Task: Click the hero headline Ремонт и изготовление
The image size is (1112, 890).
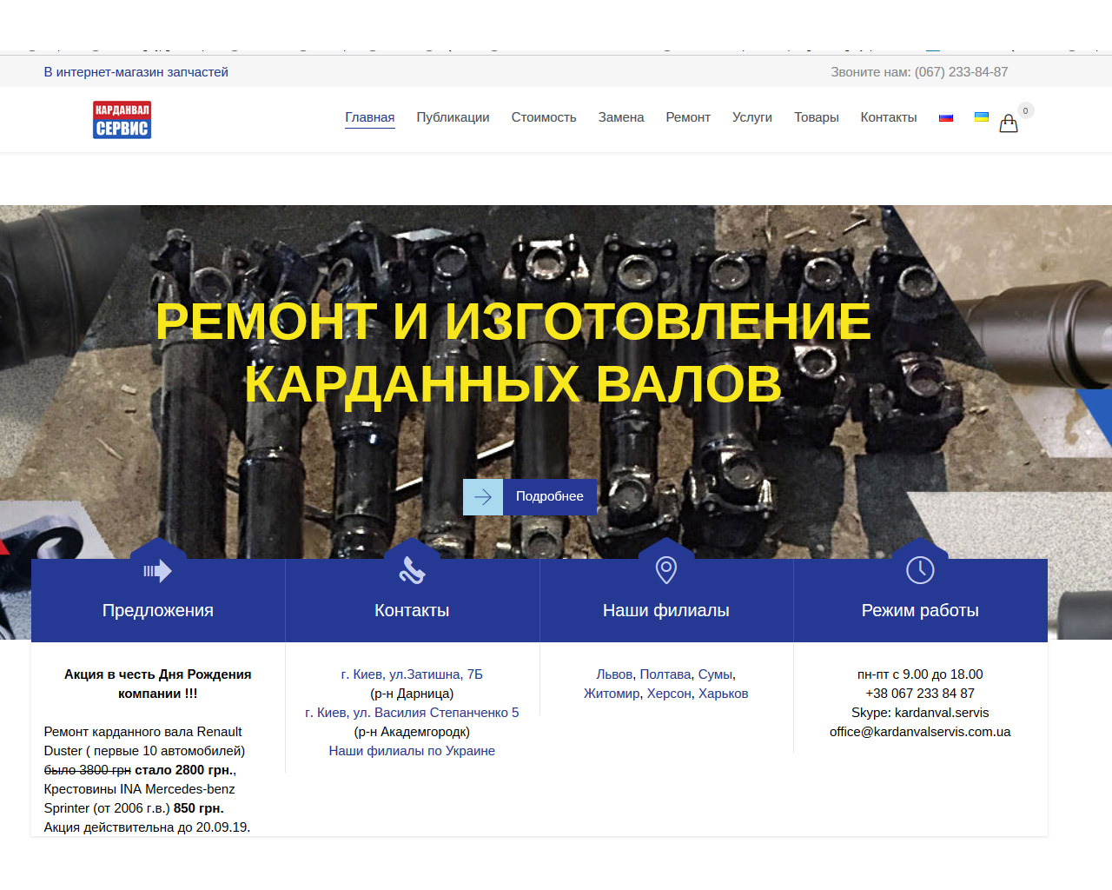Action: [513, 321]
